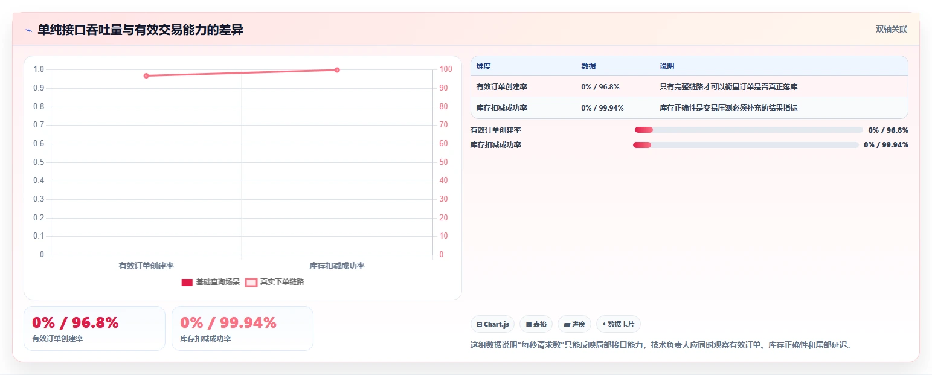This screenshot has width=932, height=375.
Task: Click the 库存扣减成功率 progress bar
Action: point(745,144)
